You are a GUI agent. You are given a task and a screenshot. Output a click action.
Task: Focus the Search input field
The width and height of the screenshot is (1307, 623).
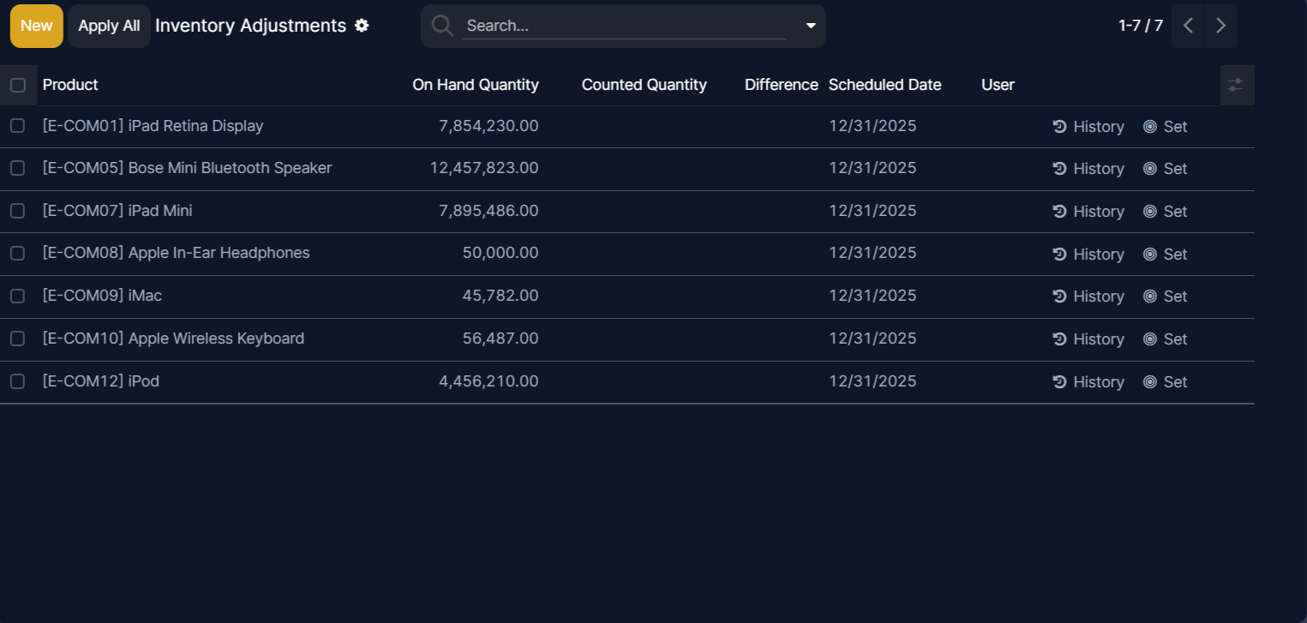pyautogui.click(x=624, y=26)
